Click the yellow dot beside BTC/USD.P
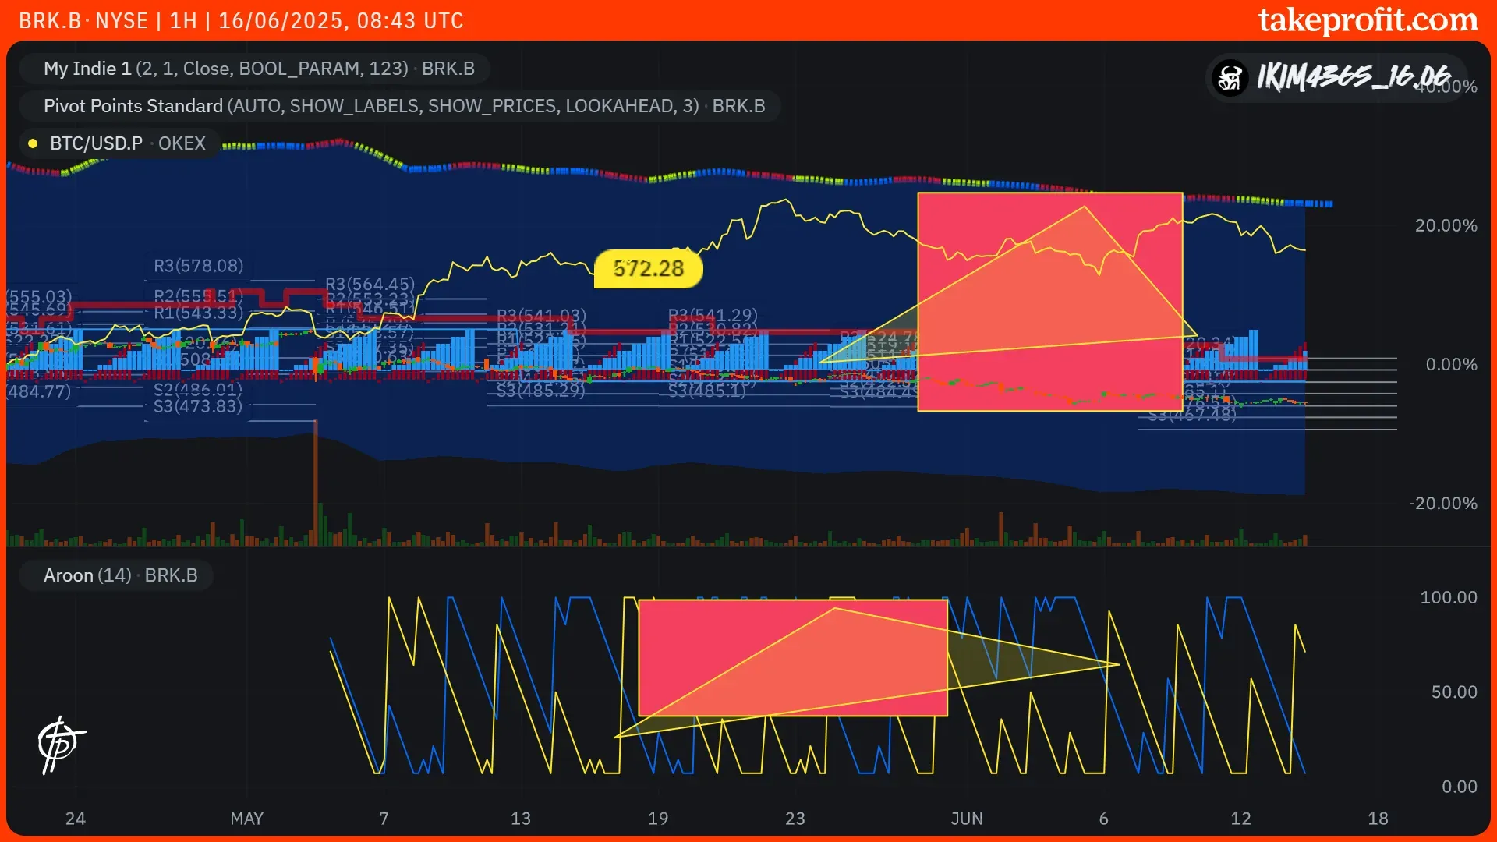 [x=33, y=143]
